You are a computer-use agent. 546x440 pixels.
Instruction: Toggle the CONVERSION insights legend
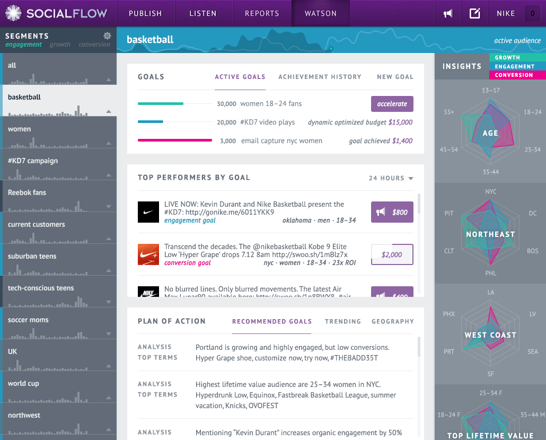[x=517, y=75]
